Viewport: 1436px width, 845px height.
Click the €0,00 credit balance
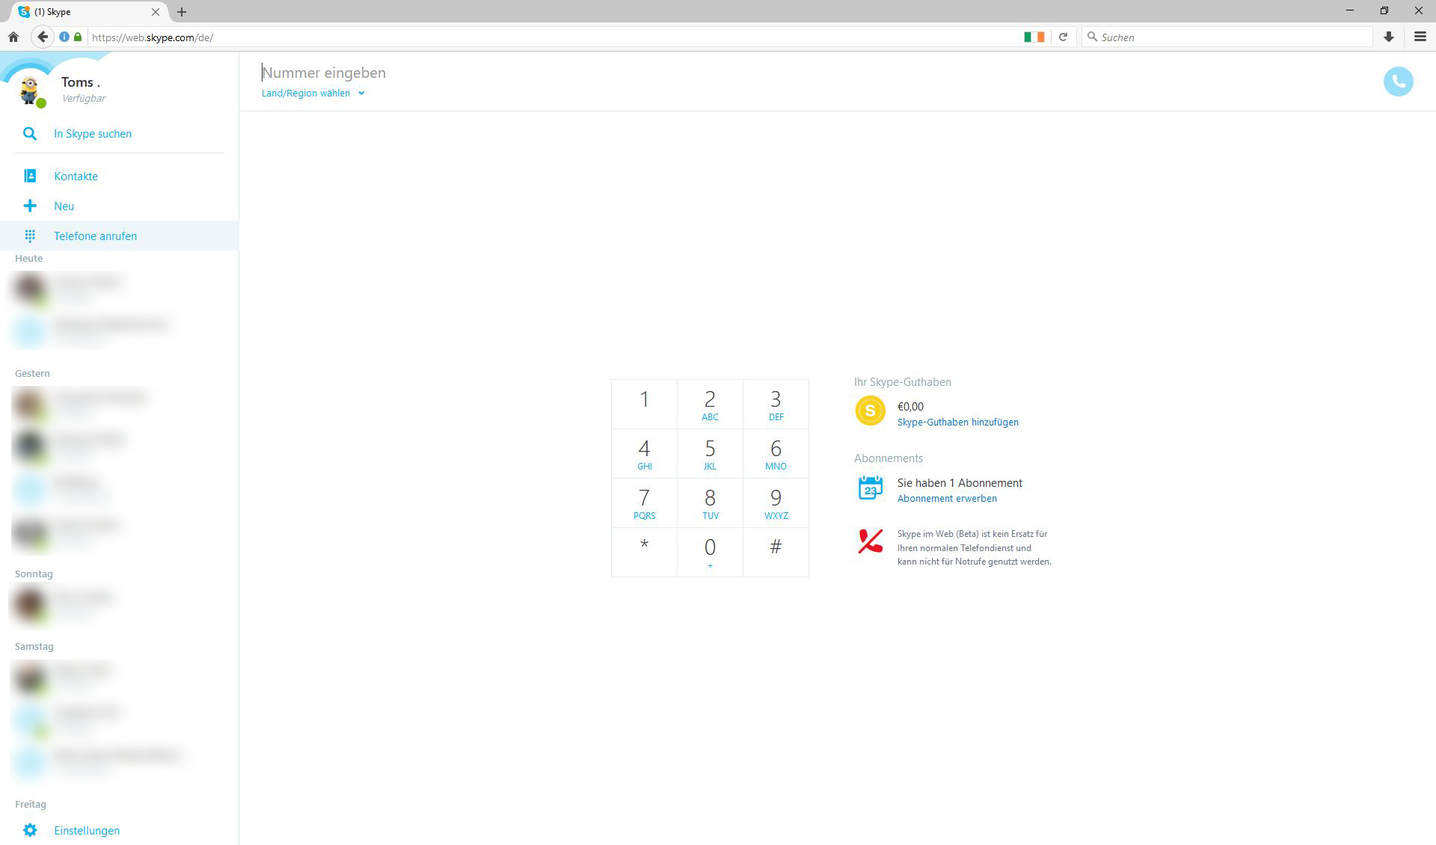[x=910, y=407]
